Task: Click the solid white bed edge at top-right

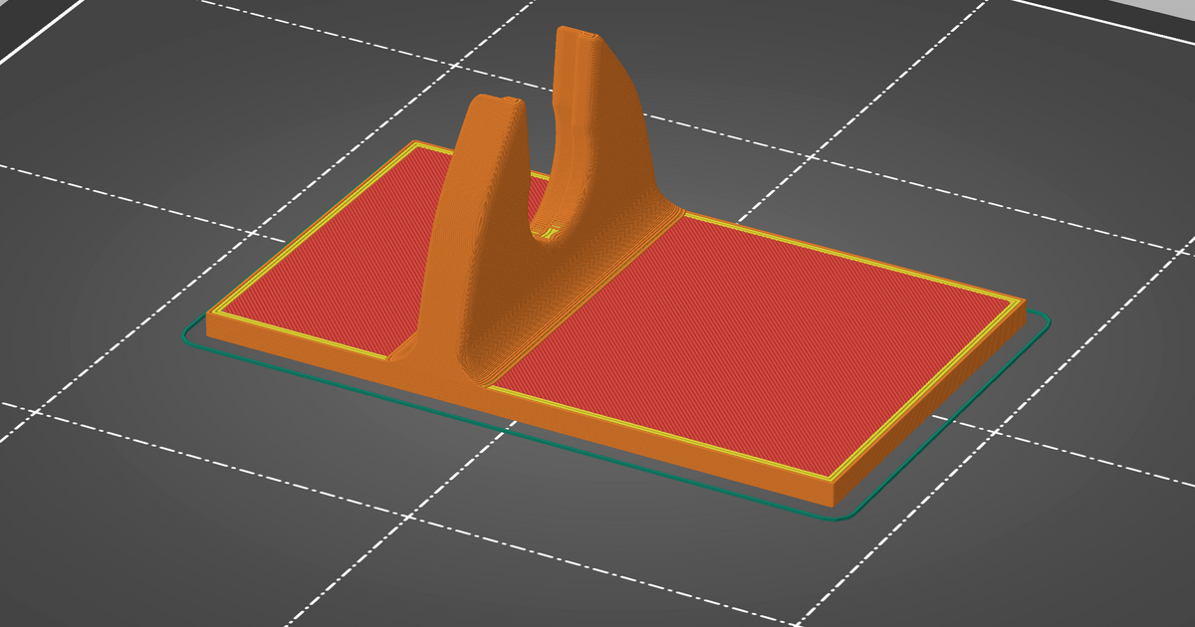Action: click(1095, 17)
